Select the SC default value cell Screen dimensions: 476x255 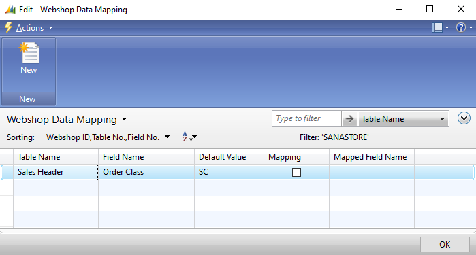tap(229, 172)
